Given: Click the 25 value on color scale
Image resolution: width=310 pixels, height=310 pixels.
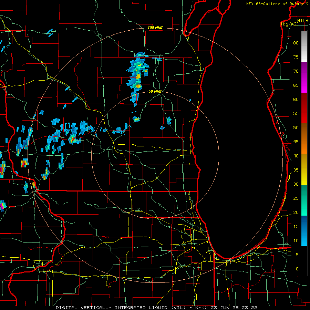Looking at the screenshot, I should point(296,198).
